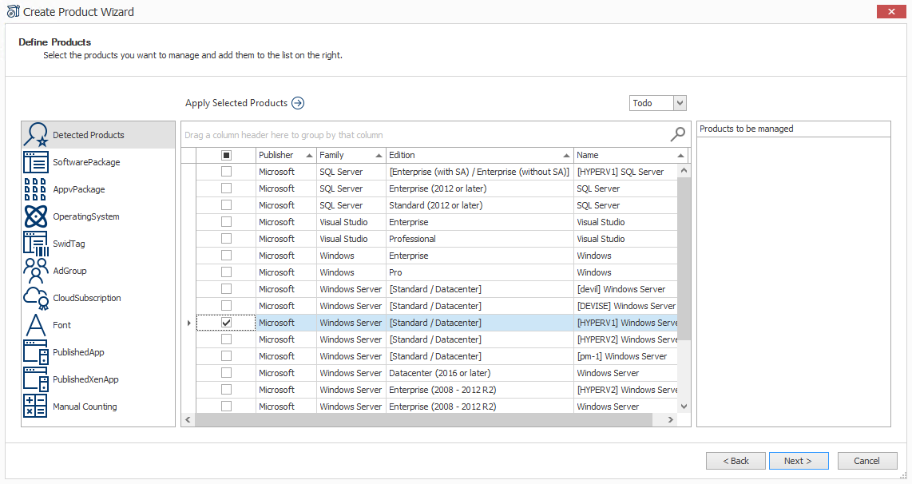Sort by the Edition column header
Screen dimensions: 912x484
point(480,155)
